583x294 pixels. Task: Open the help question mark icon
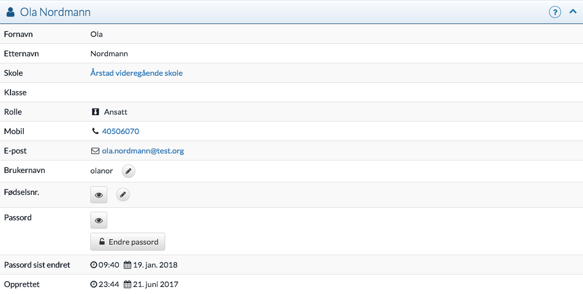(555, 12)
